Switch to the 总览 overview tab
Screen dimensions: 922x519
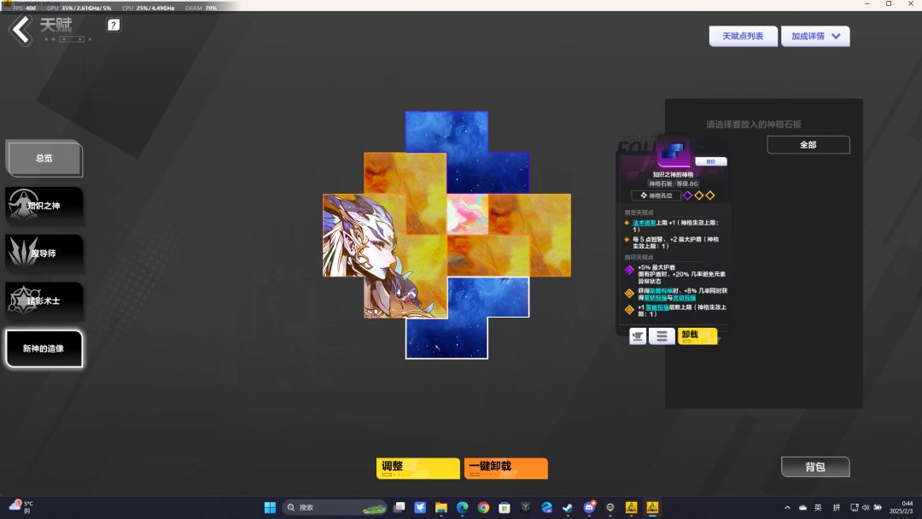pos(44,158)
